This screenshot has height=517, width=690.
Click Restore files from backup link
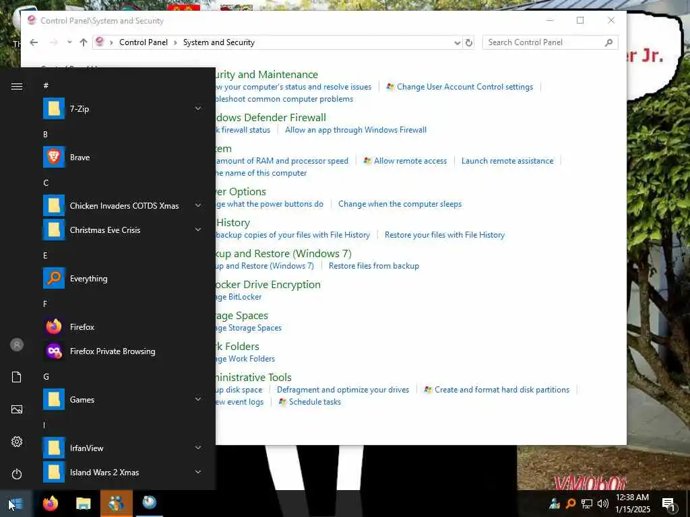373,266
